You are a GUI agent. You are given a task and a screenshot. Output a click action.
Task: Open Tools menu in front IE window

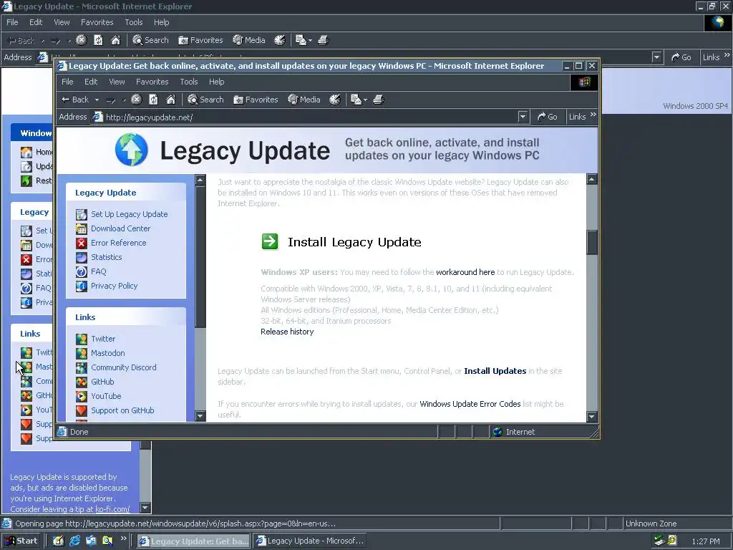click(x=189, y=82)
